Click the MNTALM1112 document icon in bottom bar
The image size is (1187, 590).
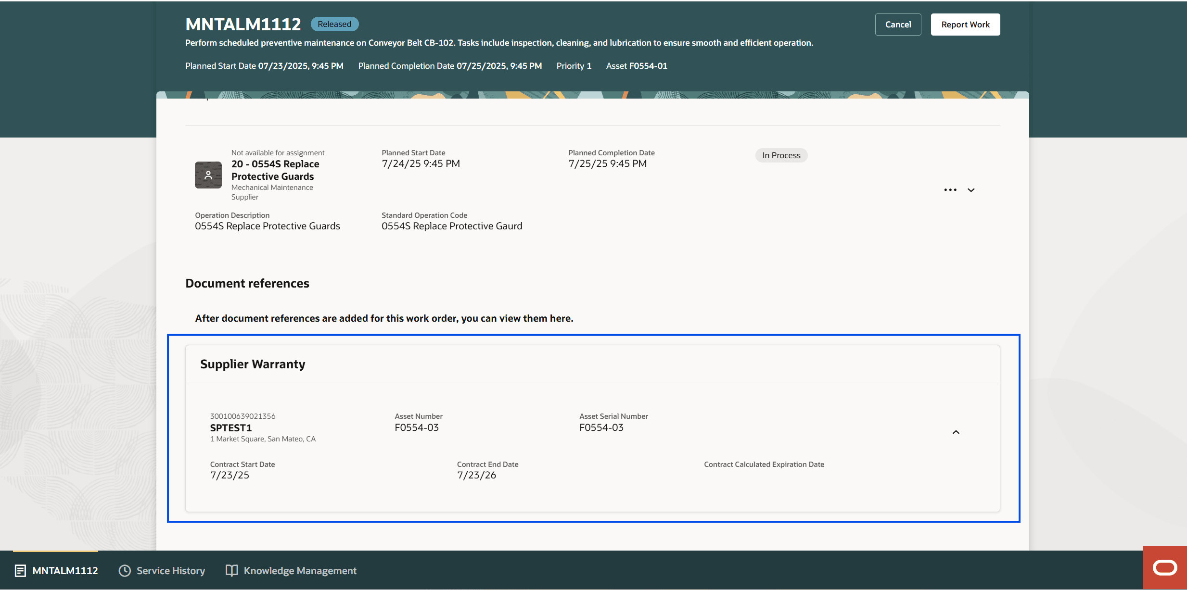(19, 570)
